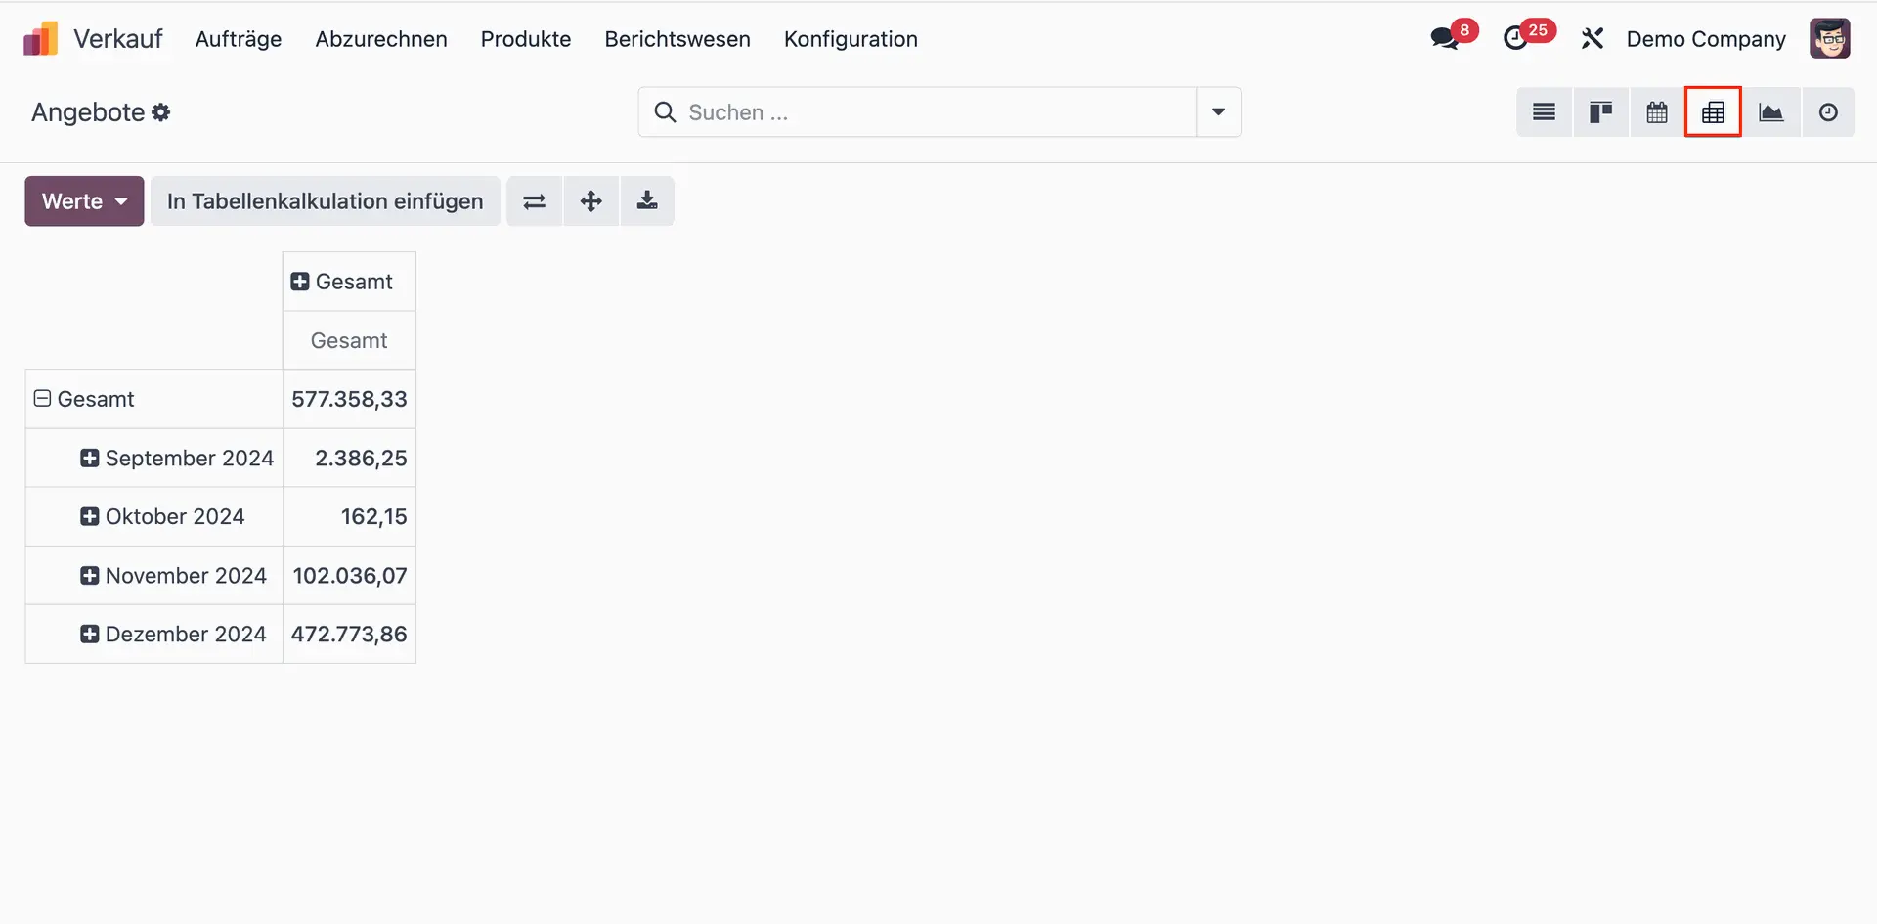Download the pivot table as xlsx
The width and height of the screenshot is (1877, 924).
pos(647,201)
